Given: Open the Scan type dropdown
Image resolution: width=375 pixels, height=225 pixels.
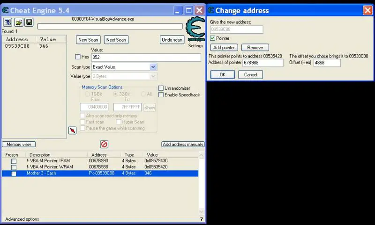Looking at the screenshot, I should pyautogui.click(x=153, y=67).
